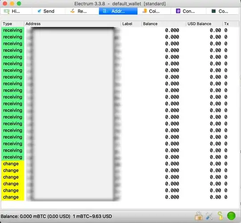This screenshot has width=241, height=223.
Task: Click the green network status indicator
Action: pos(231,216)
